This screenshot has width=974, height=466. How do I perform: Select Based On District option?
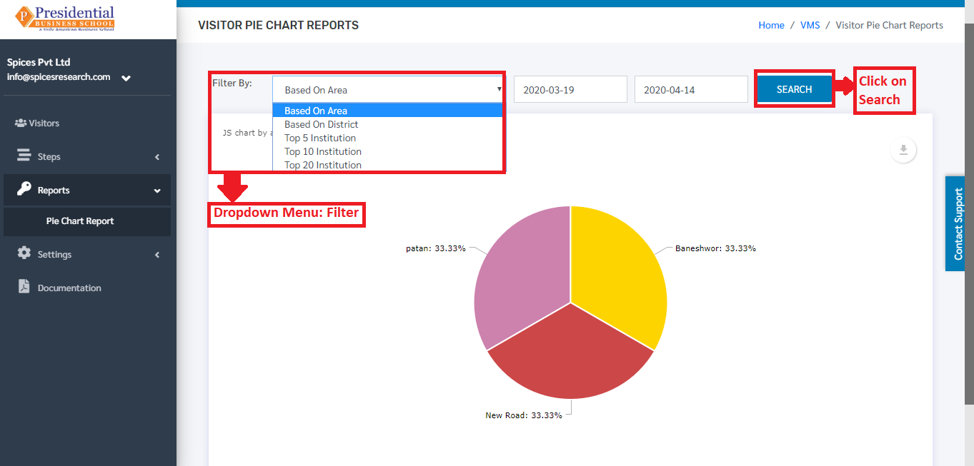(388, 124)
